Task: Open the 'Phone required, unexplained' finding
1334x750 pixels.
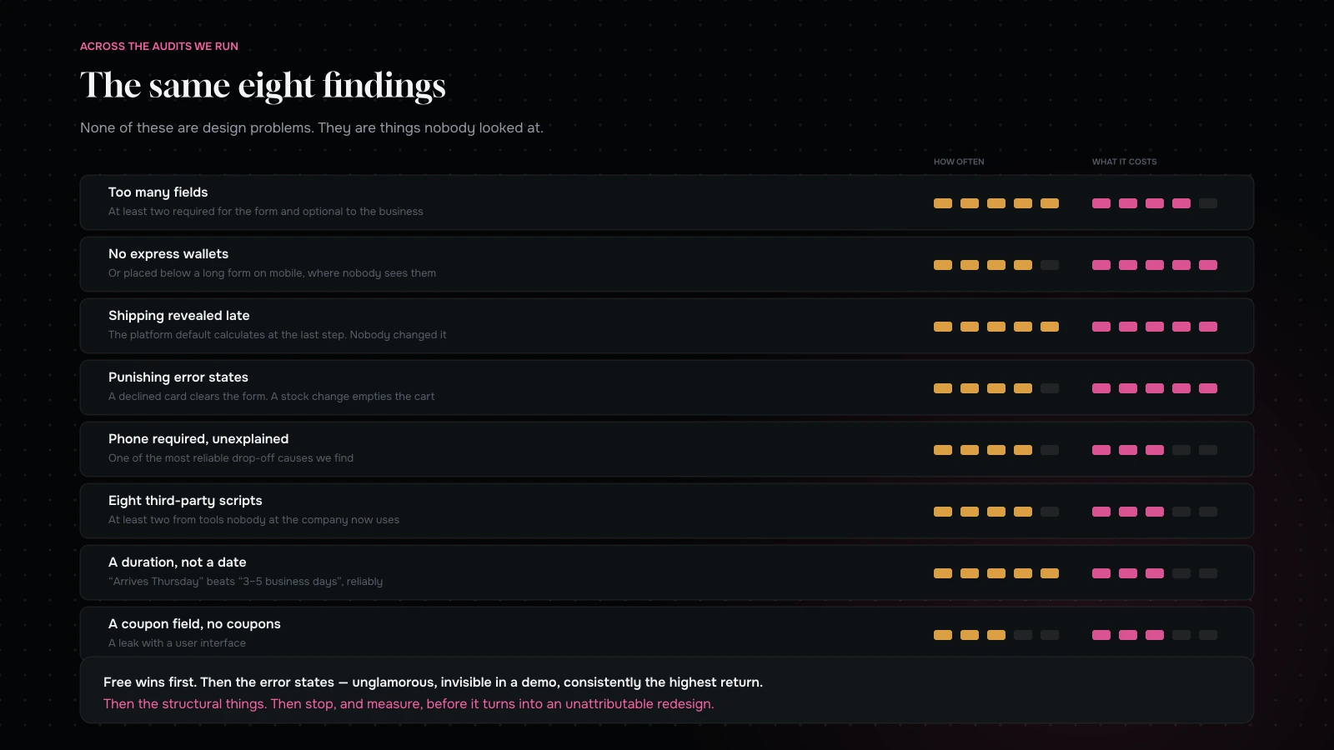Action: coord(667,449)
